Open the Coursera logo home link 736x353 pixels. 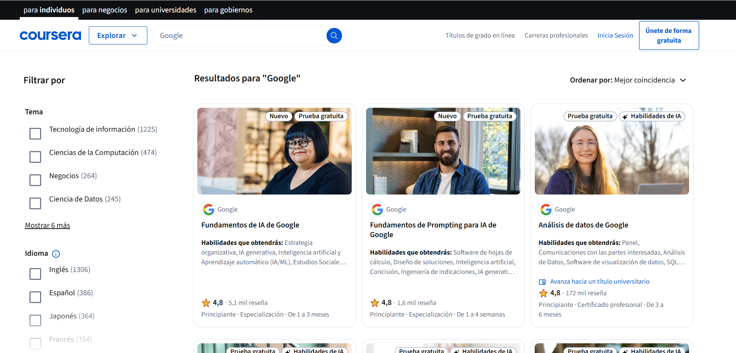50,36
